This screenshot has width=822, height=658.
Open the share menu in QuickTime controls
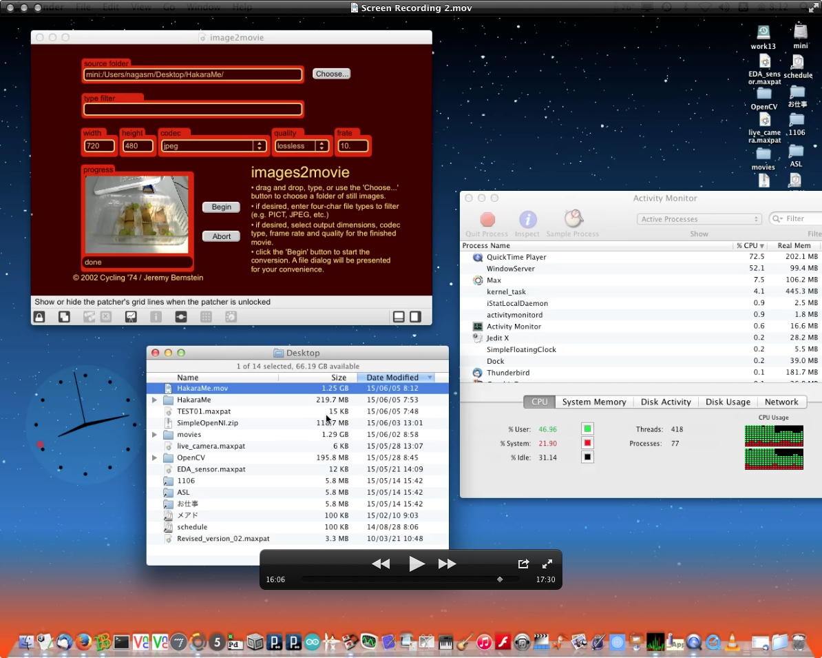click(523, 564)
